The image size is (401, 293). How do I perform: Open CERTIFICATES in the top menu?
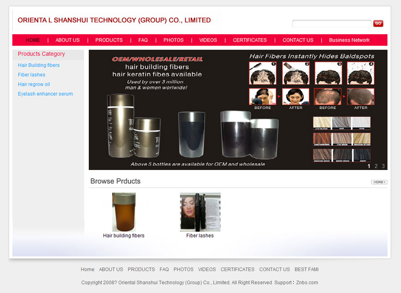click(250, 40)
